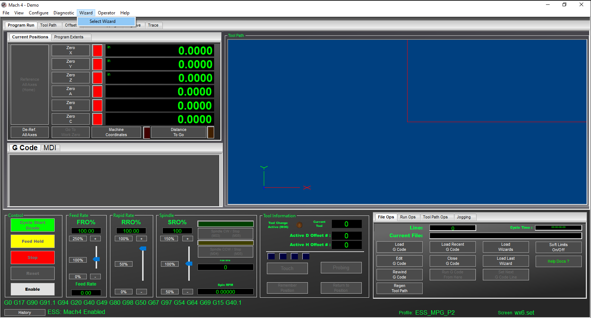591x318 pixels.
Task: Toggle Machine Coordinates display
Action: [116, 132]
